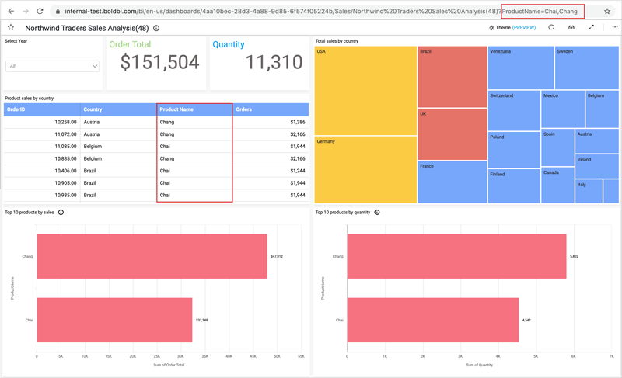
Task: Click info icon for Top 10 products by sales
Action: coord(61,212)
